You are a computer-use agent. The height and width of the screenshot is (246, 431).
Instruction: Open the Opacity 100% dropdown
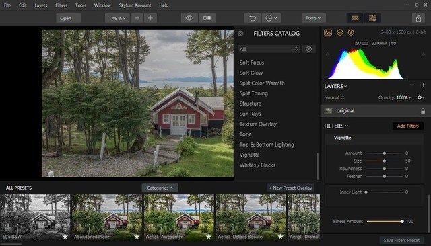395,97
